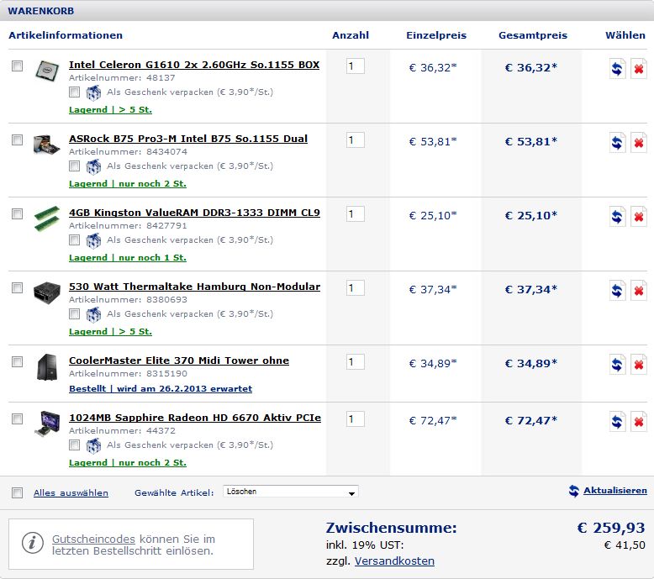Refresh the ASRock B75 Pro3-M row
This screenshot has height=579, width=654.
(x=617, y=143)
